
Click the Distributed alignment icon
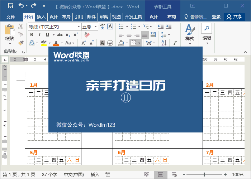coord(153,35)
